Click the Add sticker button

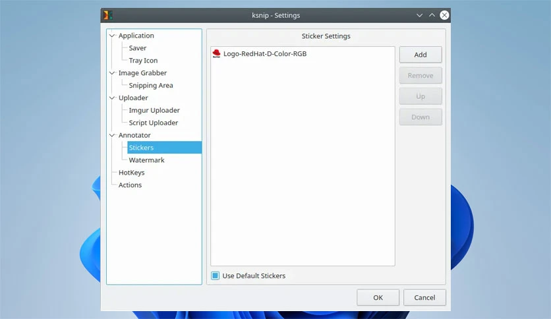pos(420,55)
